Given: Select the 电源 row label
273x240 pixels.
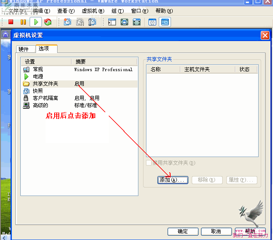Looking at the screenshot, I should click(38, 76).
